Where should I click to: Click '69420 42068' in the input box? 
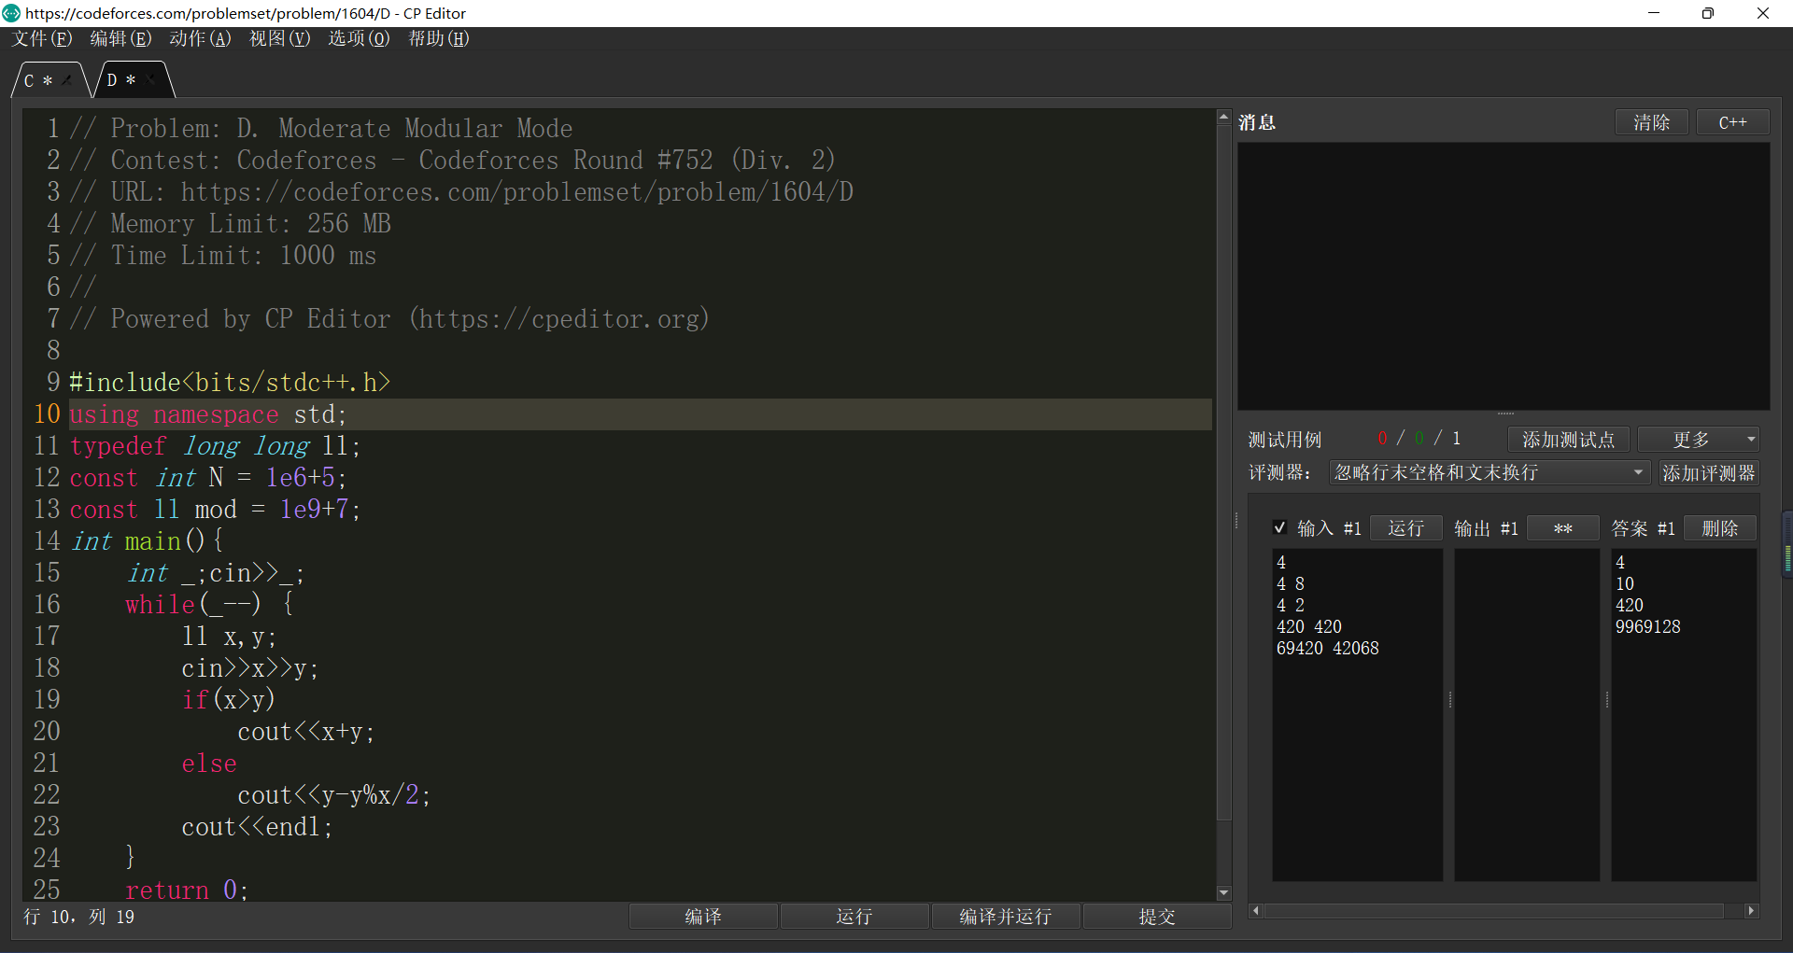pos(1328,649)
